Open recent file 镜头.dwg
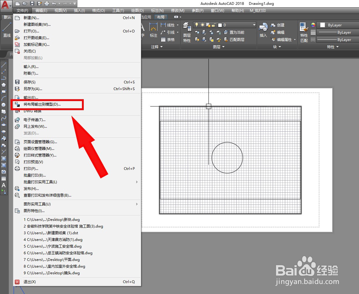Screen dimensions: 359x294 [77, 273]
